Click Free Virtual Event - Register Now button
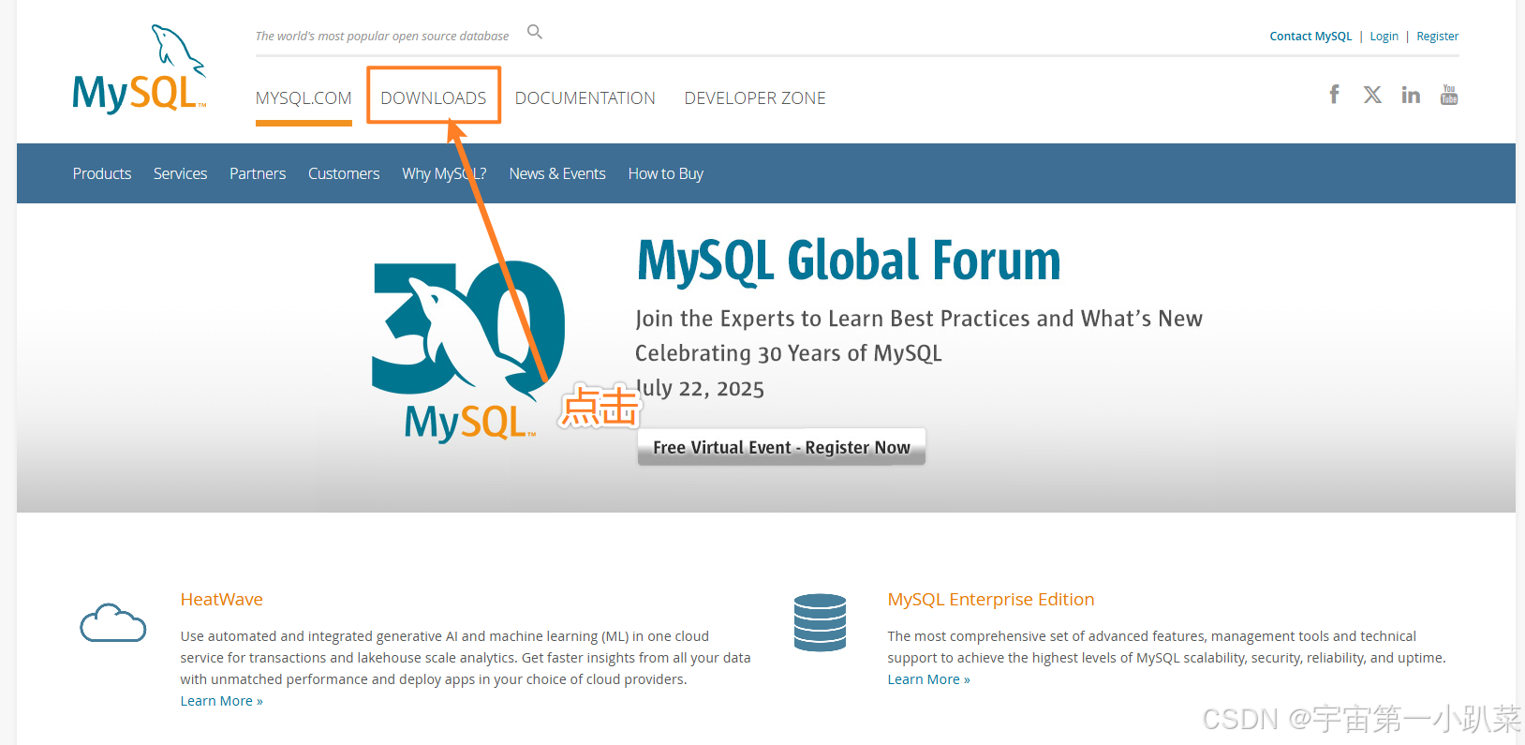Viewport: 1525px width, 745px height. (781, 447)
